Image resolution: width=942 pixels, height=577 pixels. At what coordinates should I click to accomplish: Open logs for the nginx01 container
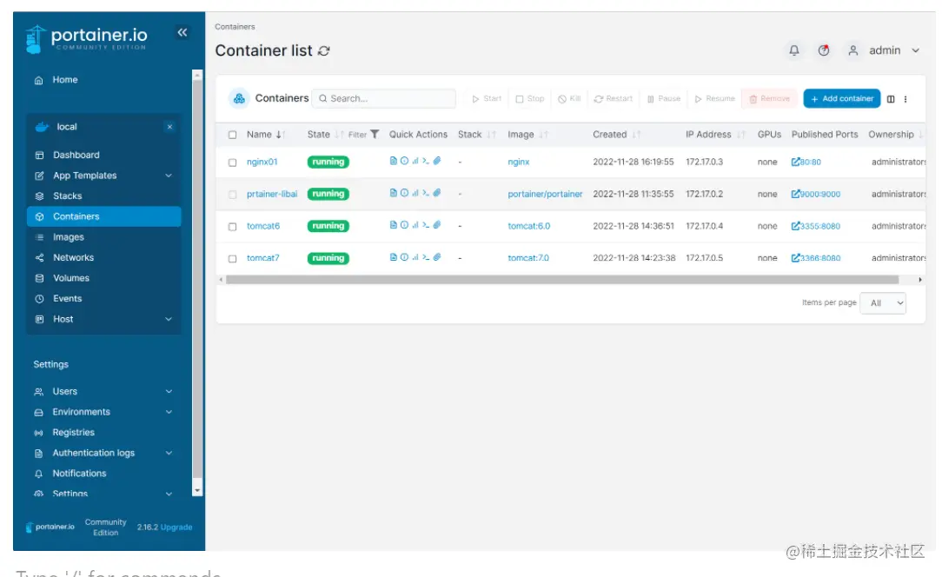(x=394, y=161)
